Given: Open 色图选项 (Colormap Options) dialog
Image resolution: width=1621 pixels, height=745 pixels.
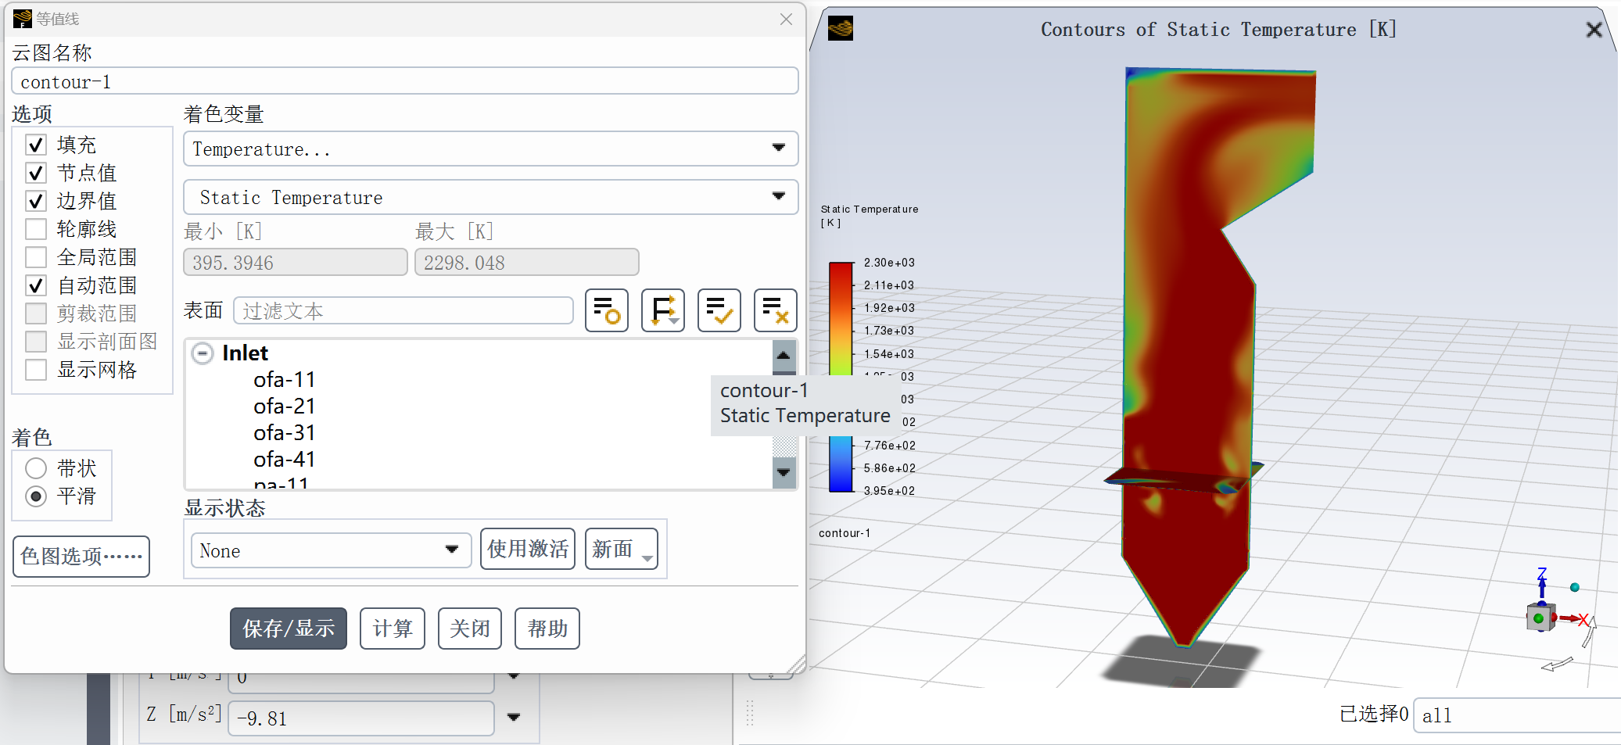Looking at the screenshot, I should (81, 557).
